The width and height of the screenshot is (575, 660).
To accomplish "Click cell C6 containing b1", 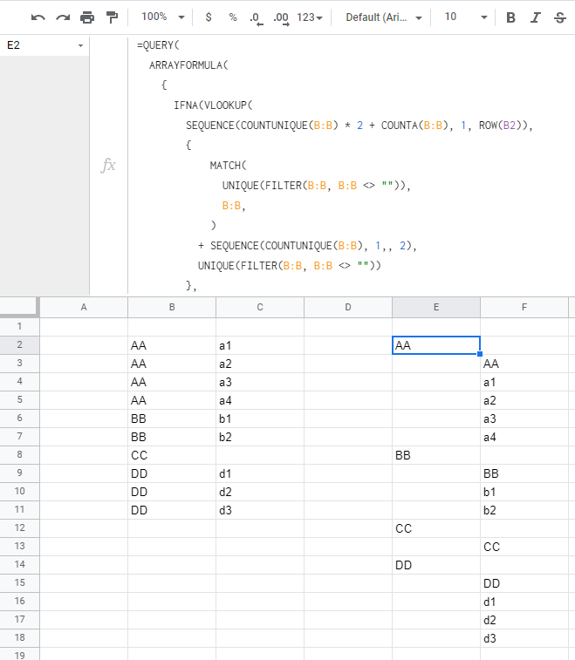I will coord(260,418).
